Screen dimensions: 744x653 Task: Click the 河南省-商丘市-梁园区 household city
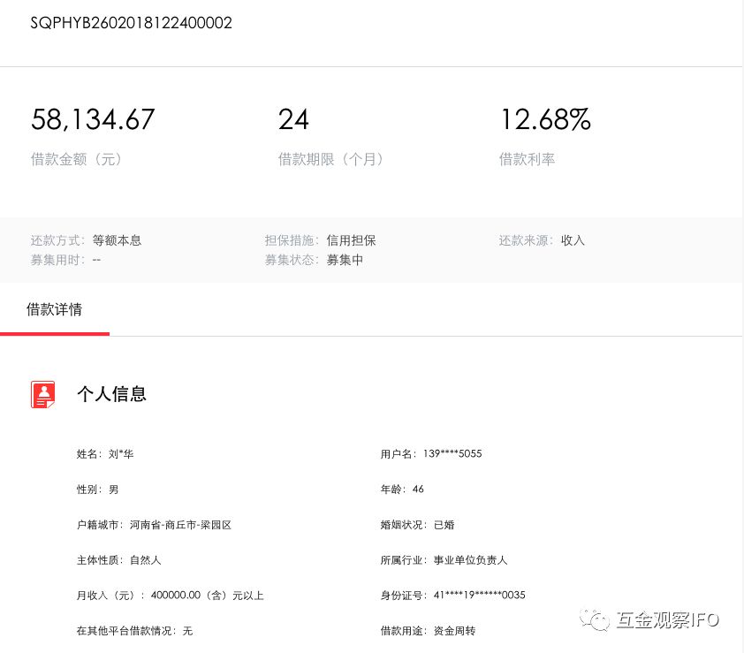coord(180,525)
